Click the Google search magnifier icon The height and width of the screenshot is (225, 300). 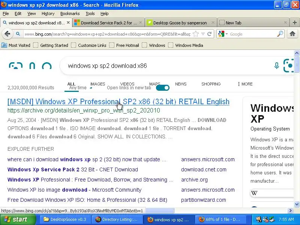[x=280, y=34]
